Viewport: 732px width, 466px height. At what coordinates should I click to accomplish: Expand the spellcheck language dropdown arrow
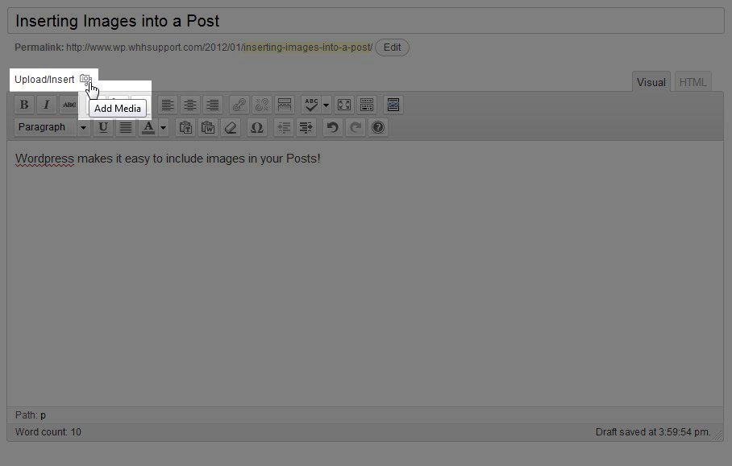pyautogui.click(x=326, y=105)
